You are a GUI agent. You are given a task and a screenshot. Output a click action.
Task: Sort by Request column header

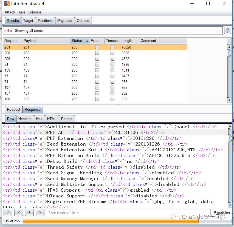[13, 41]
